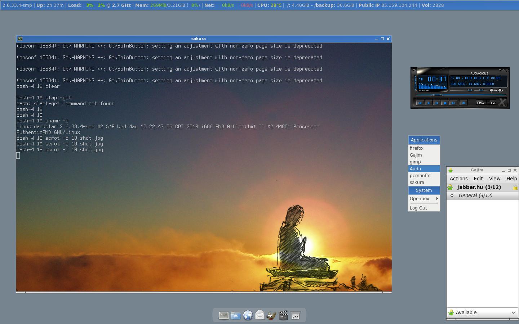Click the padlock icon in Gajim

point(515,187)
